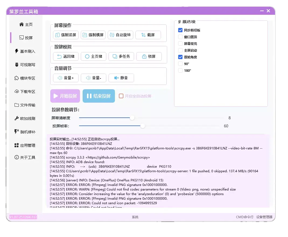Switch phone to forced portrait mode (强制竖屏)
Image resolution: width=288 pixels, height=237 pixels.
pyautogui.click(x=65, y=35)
